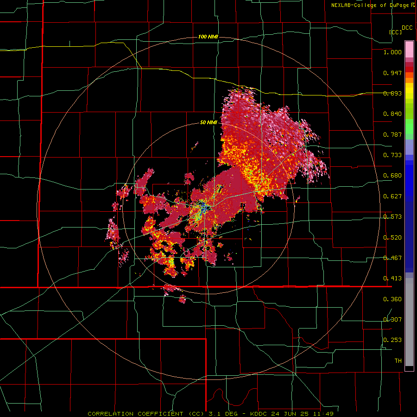Click the 0.787 legend value
Viewport: 417px width, 417px height.
point(392,134)
